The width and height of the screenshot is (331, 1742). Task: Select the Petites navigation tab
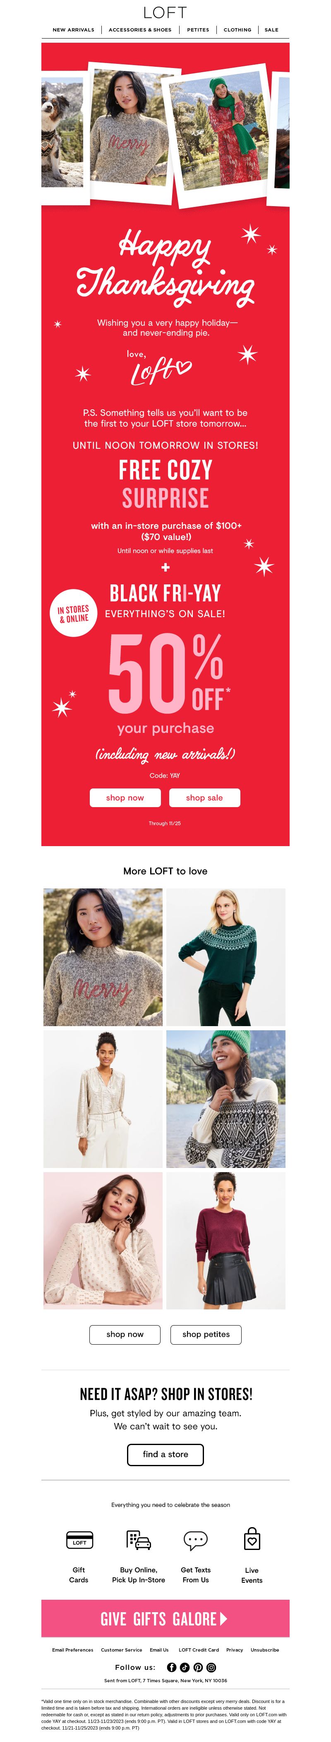click(x=198, y=30)
